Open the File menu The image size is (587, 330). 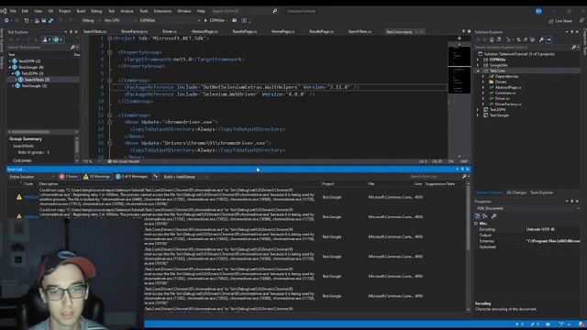coord(13,11)
